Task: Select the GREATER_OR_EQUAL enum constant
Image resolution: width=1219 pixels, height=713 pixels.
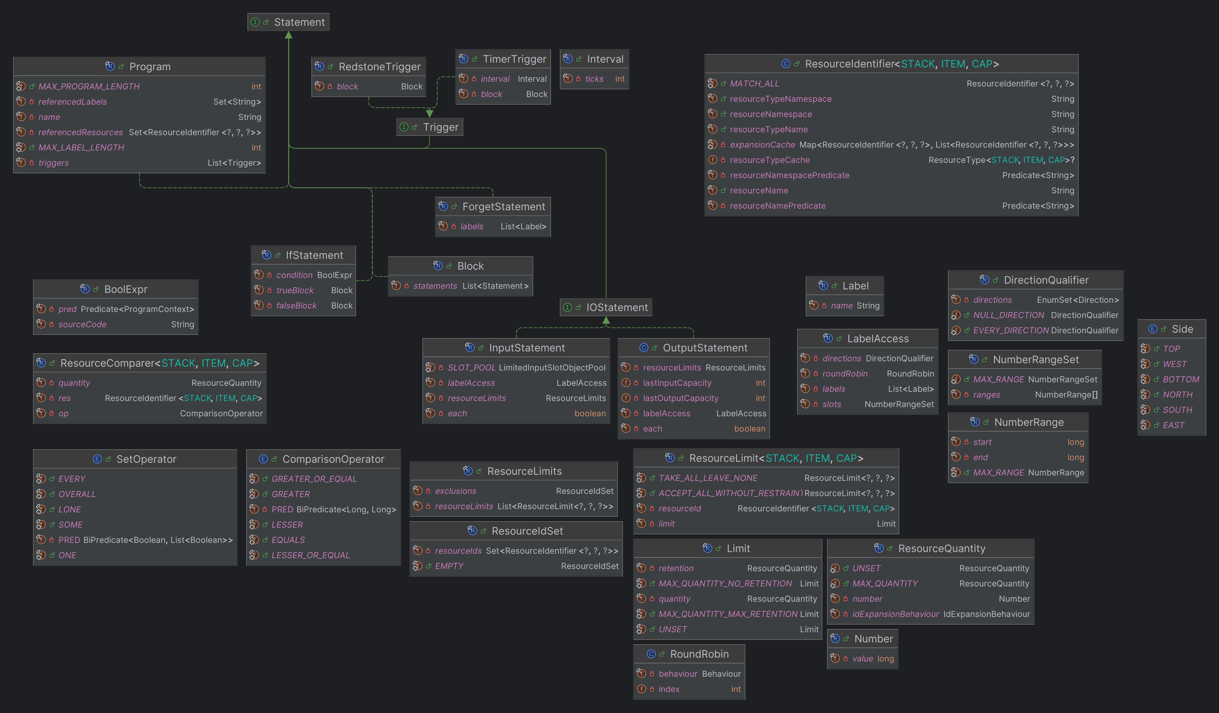Action: [314, 479]
